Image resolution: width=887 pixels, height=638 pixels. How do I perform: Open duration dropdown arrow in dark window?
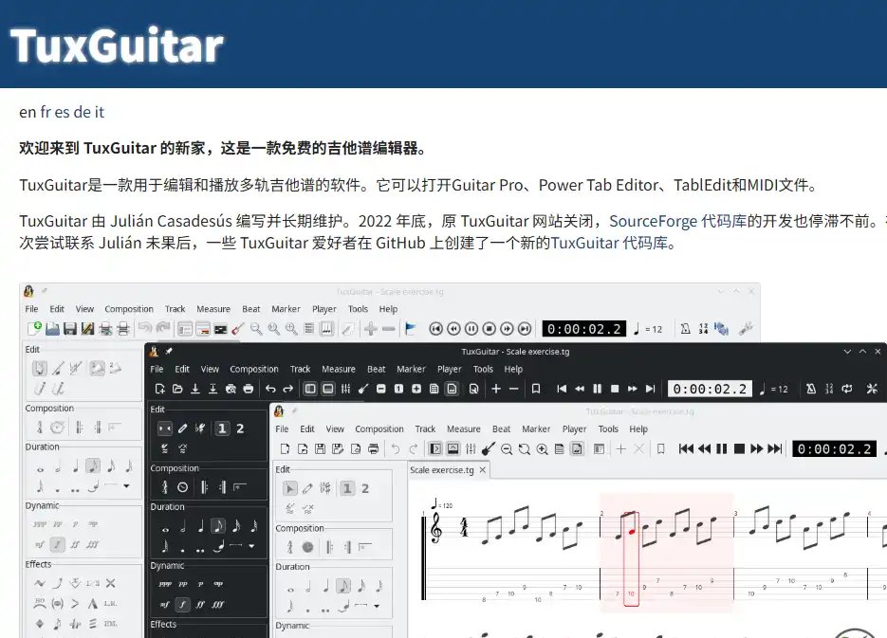pyautogui.click(x=251, y=546)
